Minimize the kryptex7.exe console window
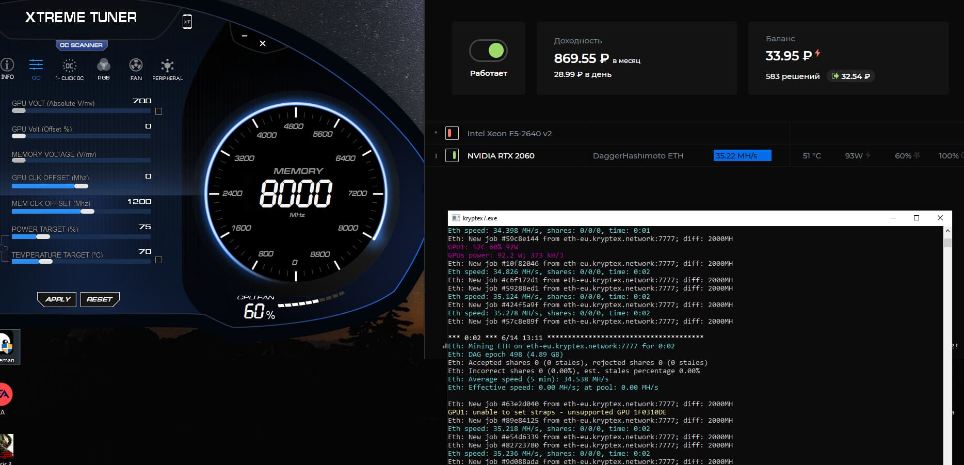Viewport: 964px width, 465px height. pyautogui.click(x=893, y=218)
